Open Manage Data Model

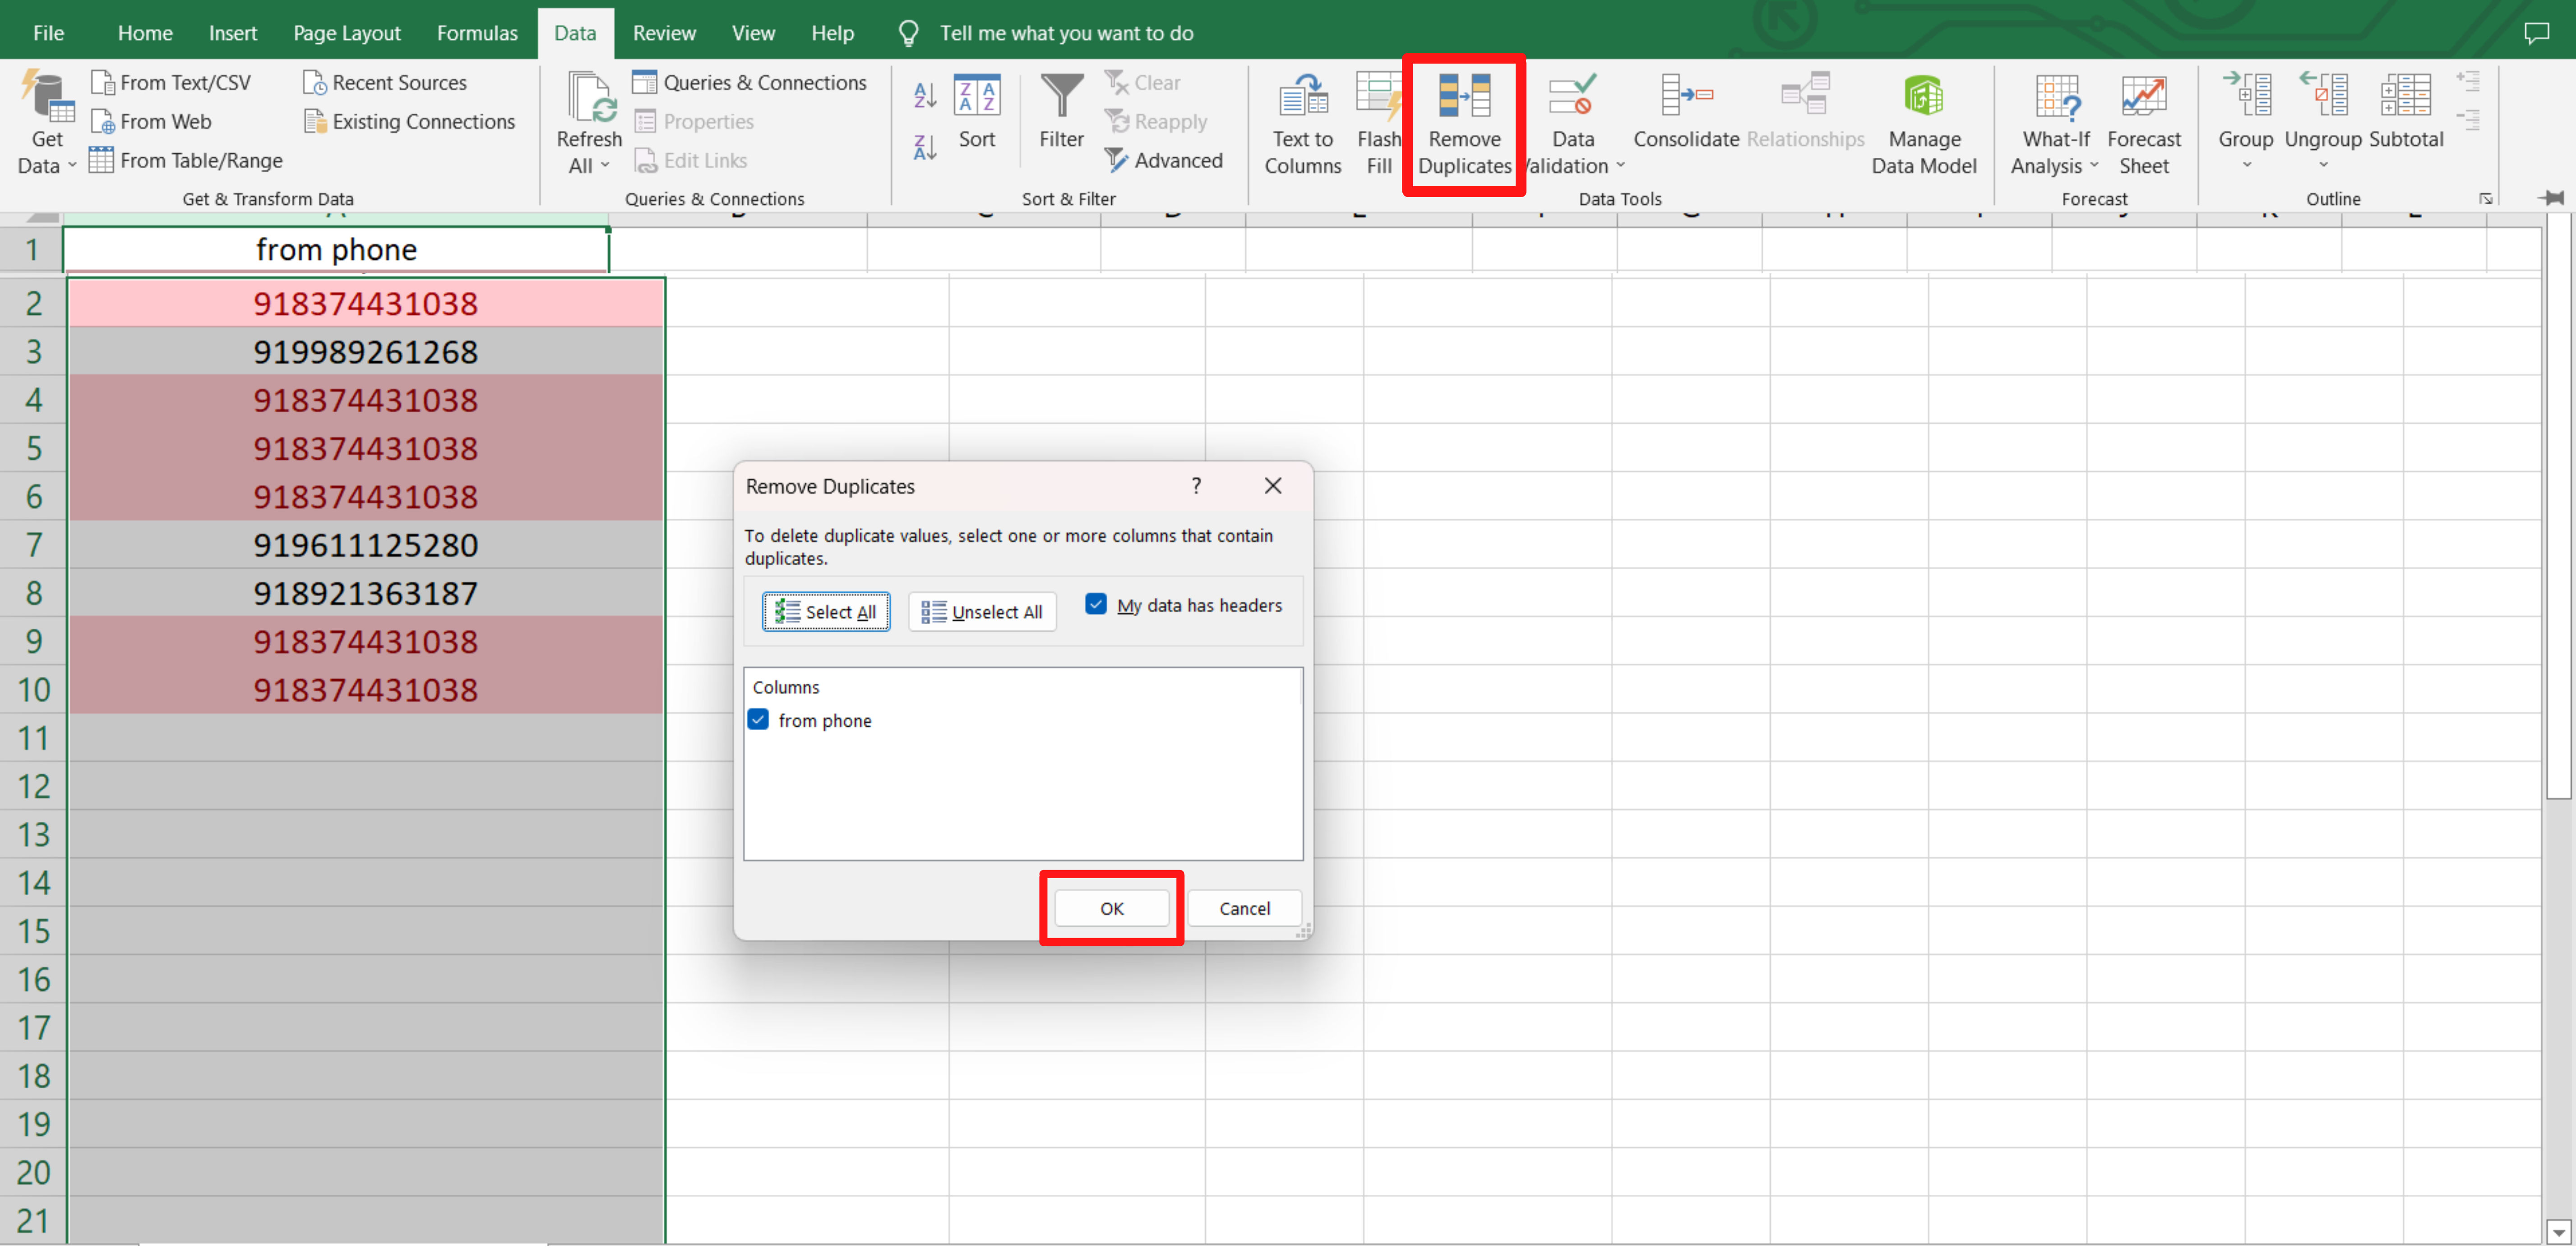1924,124
